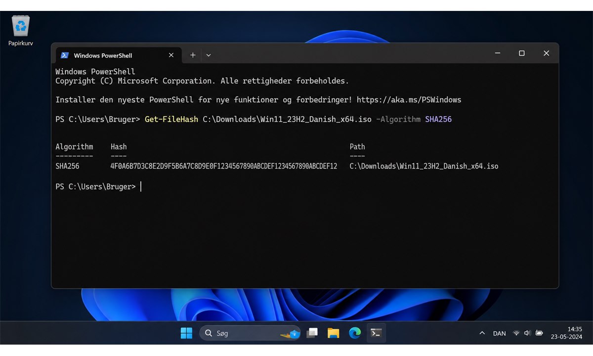Screen dimensions: 593x356
Task: Click the result path C:\Downloads\Win11_23H2_Danish_x64.iso
Action: [424, 166]
